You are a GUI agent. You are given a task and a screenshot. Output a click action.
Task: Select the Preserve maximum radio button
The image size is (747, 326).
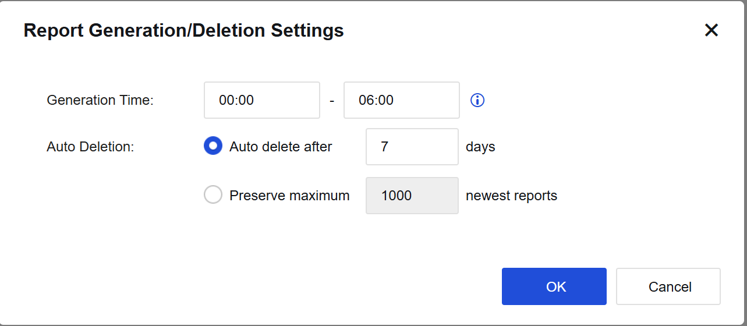point(213,195)
